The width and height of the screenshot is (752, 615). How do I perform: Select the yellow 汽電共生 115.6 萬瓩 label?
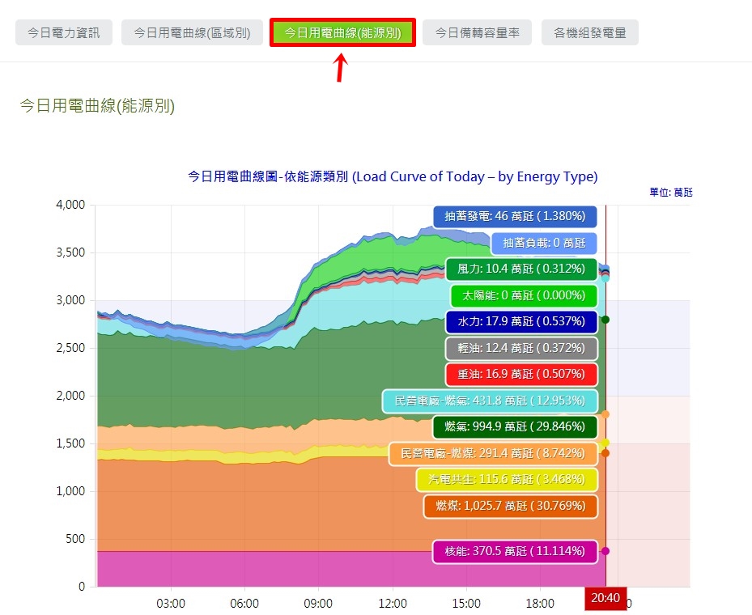[x=507, y=479]
